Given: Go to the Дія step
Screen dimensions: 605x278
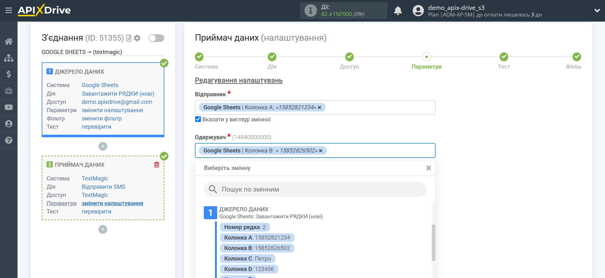Looking at the screenshot, I should [272, 57].
